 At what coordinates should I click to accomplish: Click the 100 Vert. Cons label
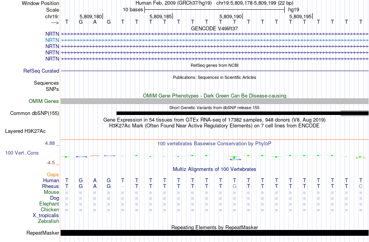pos(22,153)
